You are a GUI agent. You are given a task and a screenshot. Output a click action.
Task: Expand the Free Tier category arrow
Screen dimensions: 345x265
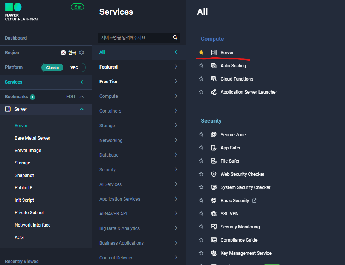[176, 81]
